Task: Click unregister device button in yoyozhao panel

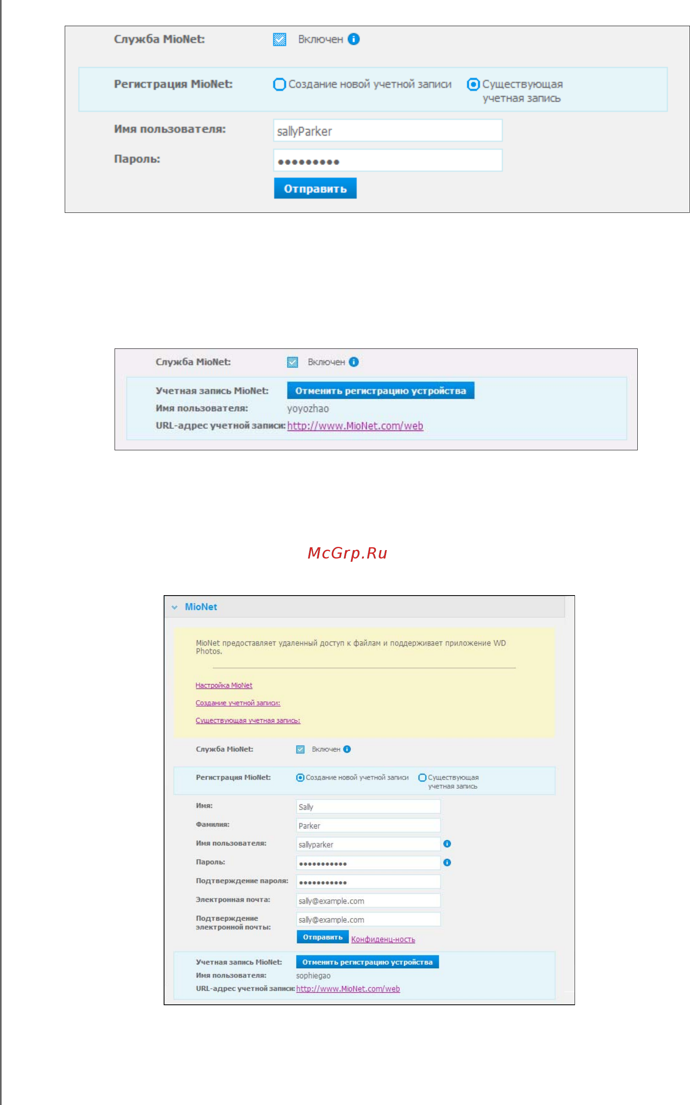Action: [x=381, y=390]
